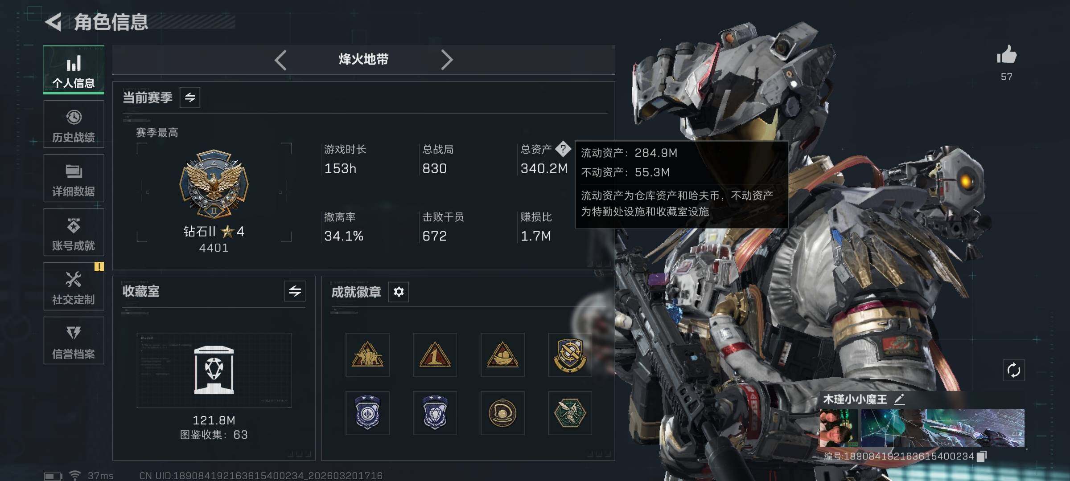The height and width of the screenshot is (481, 1070).
Task: Edit nickname 木瑾小小魔王 pencil icon
Action: (x=899, y=399)
